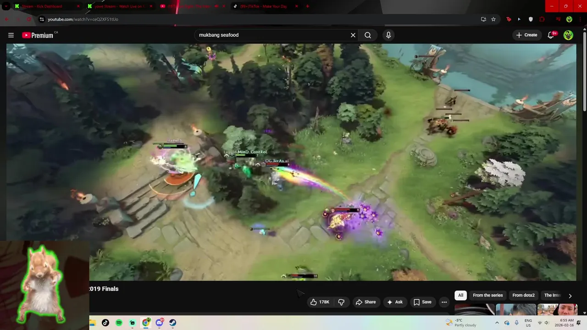Open the Chrome three-dot menu
This screenshot has width=587, height=330.
pyautogui.click(x=580, y=19)
